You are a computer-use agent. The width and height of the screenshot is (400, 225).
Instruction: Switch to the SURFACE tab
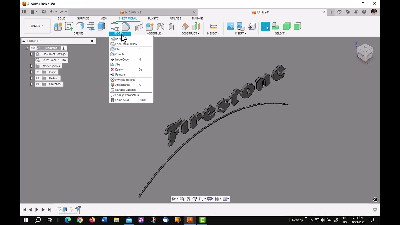83,18
